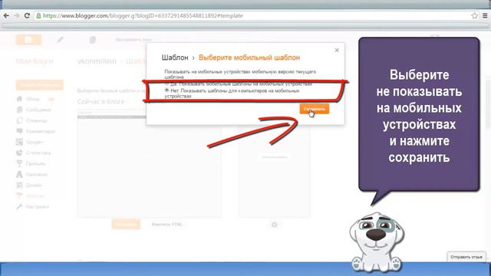
Task: Click the browser forward arrow
Action: click(x=17, y=15)
